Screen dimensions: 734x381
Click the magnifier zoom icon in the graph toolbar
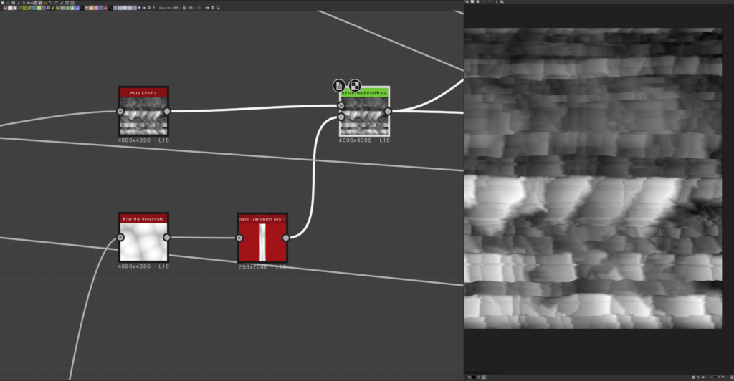pyautogui.click(x=24, y=3)
